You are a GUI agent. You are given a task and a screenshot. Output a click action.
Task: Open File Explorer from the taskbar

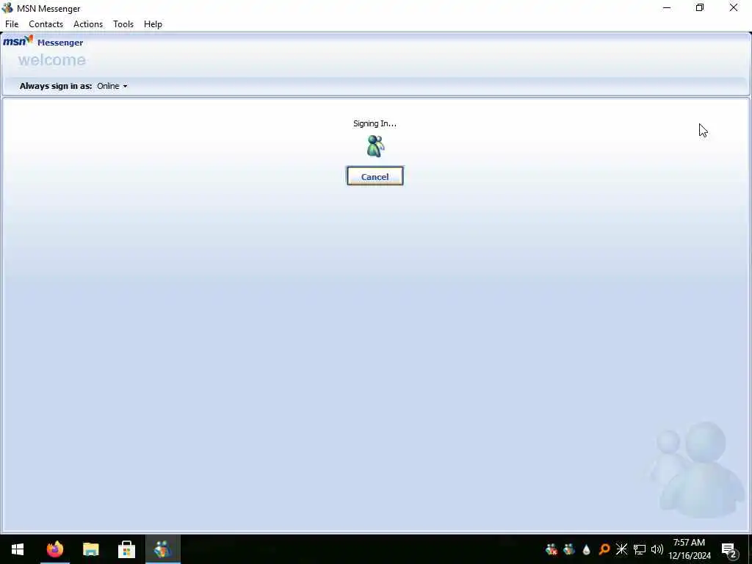click(90, 549)
